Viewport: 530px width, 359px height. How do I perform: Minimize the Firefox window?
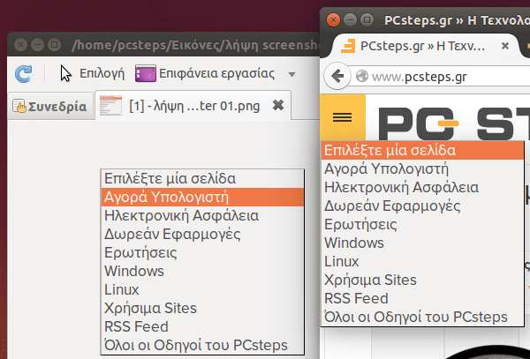350,20
